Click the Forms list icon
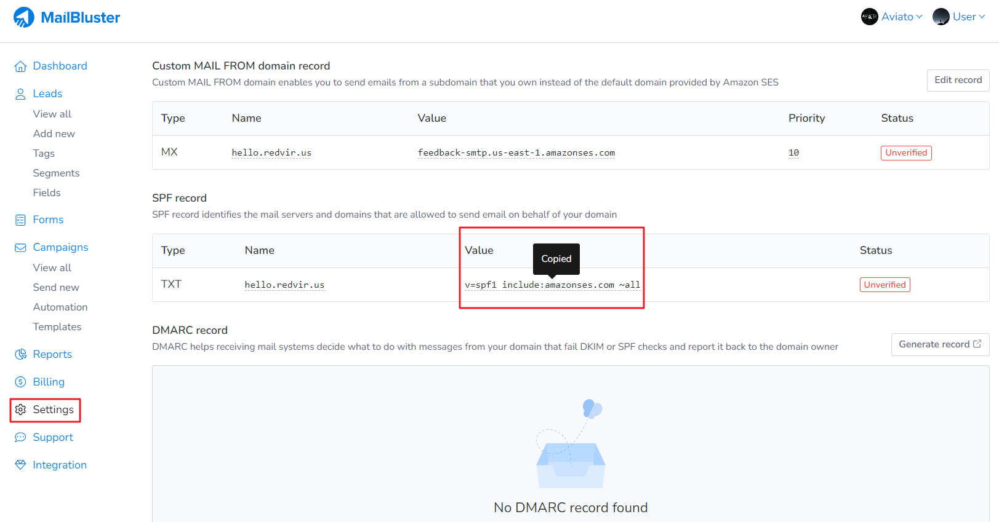The width and height of the screenshot is (999, 522). [x=20, y=220]
